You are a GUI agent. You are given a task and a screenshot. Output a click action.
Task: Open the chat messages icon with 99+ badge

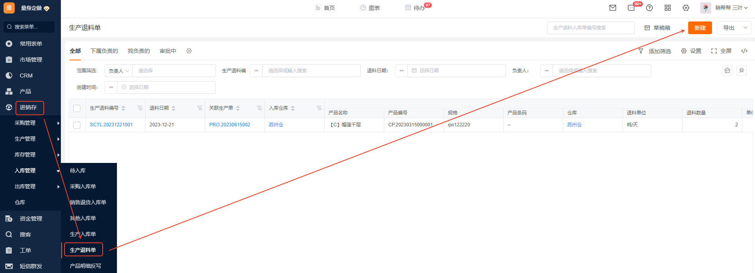click(x=631, y=8)
